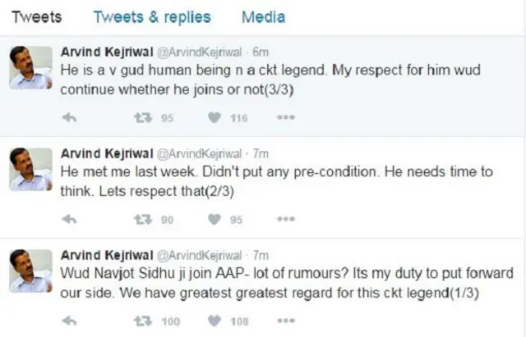Like the tweet with 116 likes
The image size is (526, 337).
coord(215,117)
